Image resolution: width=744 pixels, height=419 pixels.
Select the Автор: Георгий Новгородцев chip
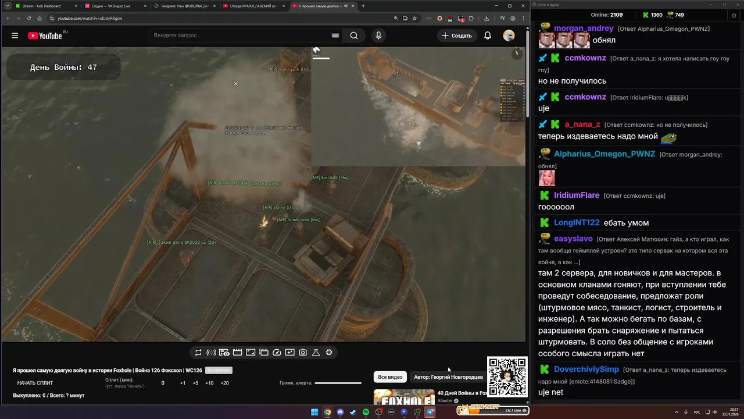(x=448, y=377)
